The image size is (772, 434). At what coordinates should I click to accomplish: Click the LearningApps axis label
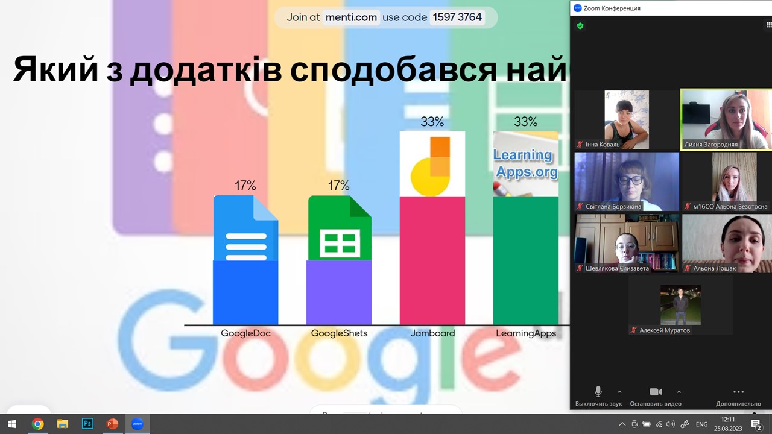coord(526,333)
